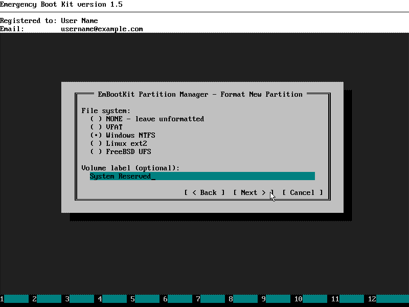The width and height of the screenshot is (409, 307).
Task: Select Windows NTFS radio option
Action: click(123, 135)
